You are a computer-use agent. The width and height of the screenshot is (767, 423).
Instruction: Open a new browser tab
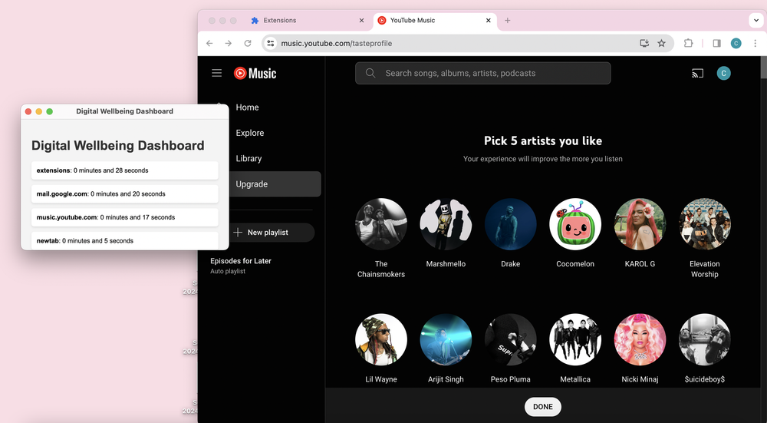[507, 20]
